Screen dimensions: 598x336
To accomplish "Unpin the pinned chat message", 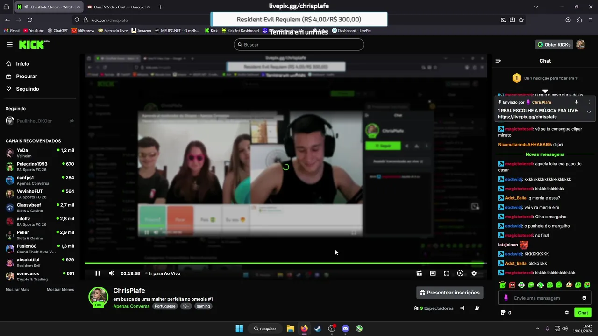I will [x=577, y=102].
